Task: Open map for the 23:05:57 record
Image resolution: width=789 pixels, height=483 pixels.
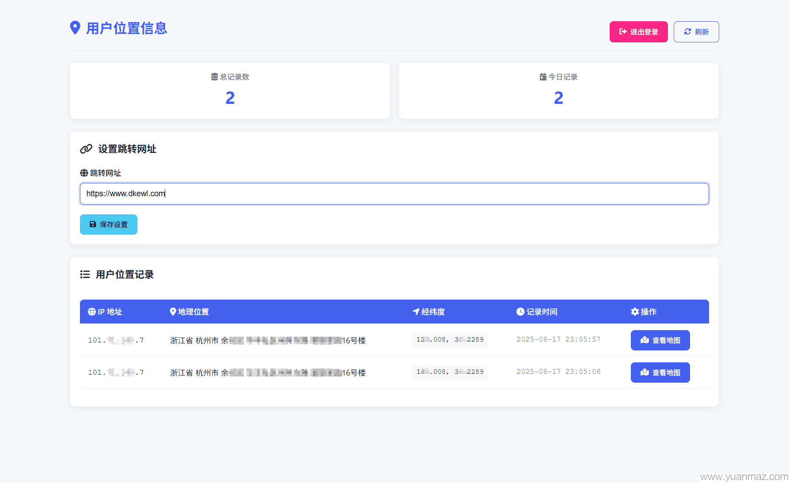Action: tap(660, 340)
